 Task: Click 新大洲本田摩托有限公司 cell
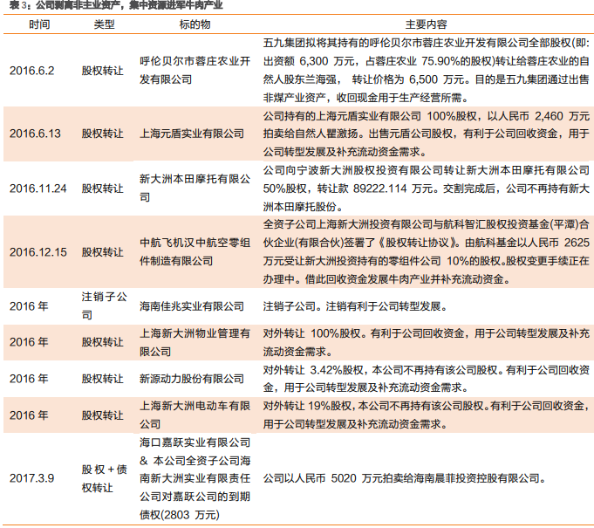195,188
